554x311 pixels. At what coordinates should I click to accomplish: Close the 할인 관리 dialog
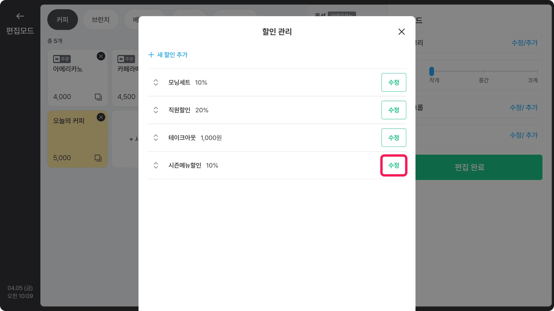pos(401,32)
